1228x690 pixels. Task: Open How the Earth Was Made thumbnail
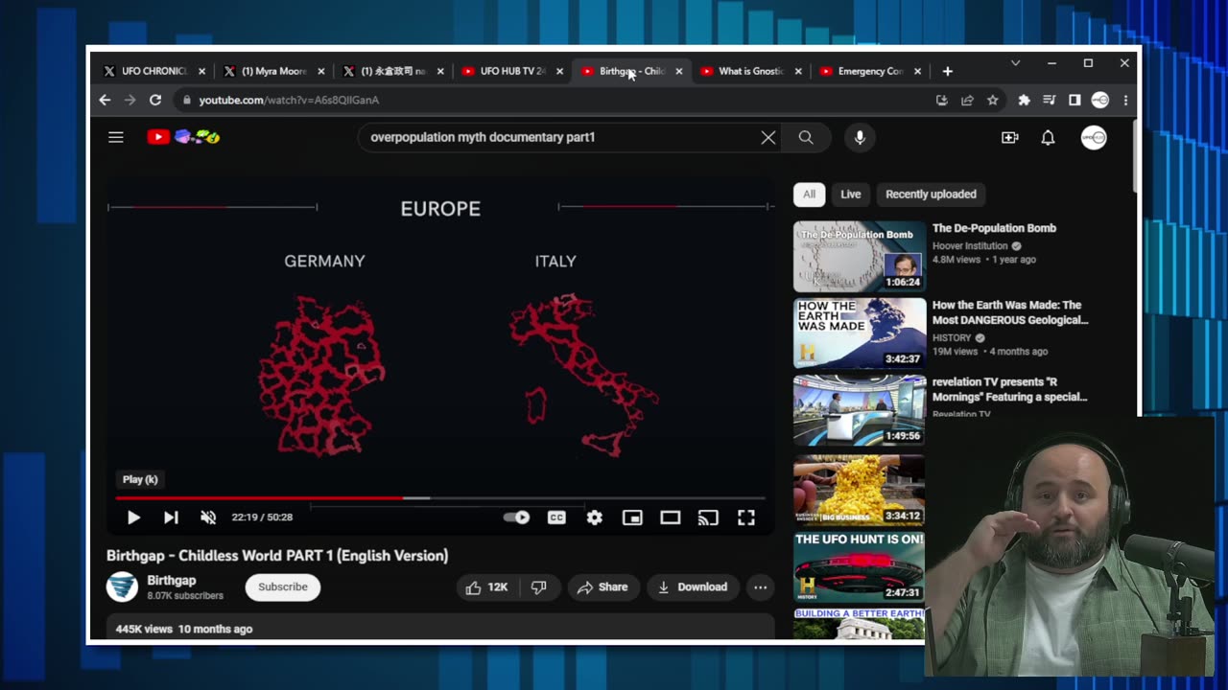pos(860,333)
